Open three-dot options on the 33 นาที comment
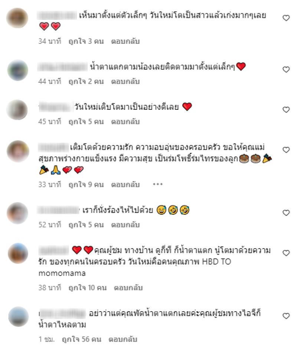 [158, 184]
